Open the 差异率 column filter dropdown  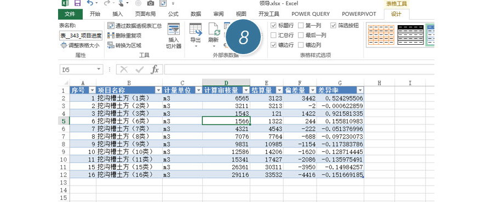(x=360, y=91)
